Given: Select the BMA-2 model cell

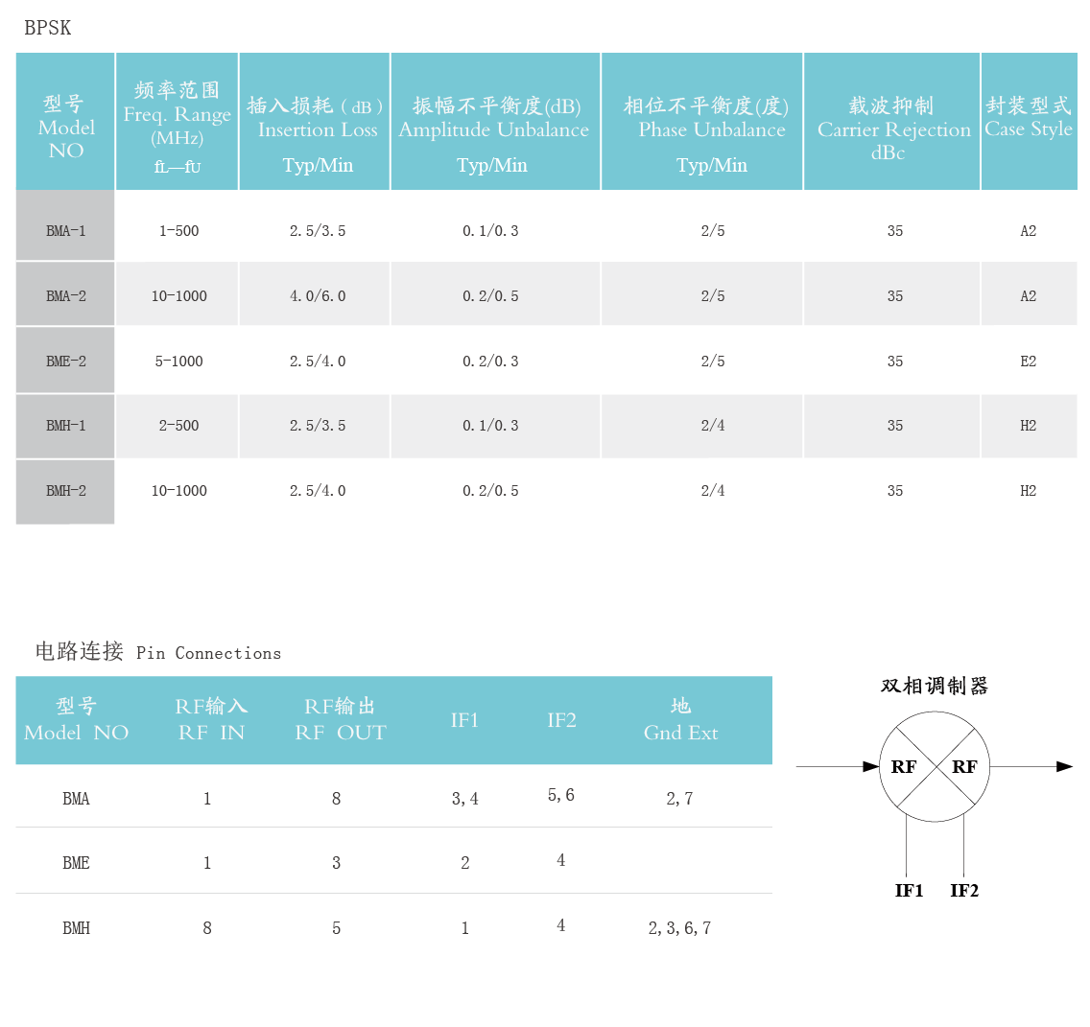Looking at the screenshot, I should coord(65,296).
